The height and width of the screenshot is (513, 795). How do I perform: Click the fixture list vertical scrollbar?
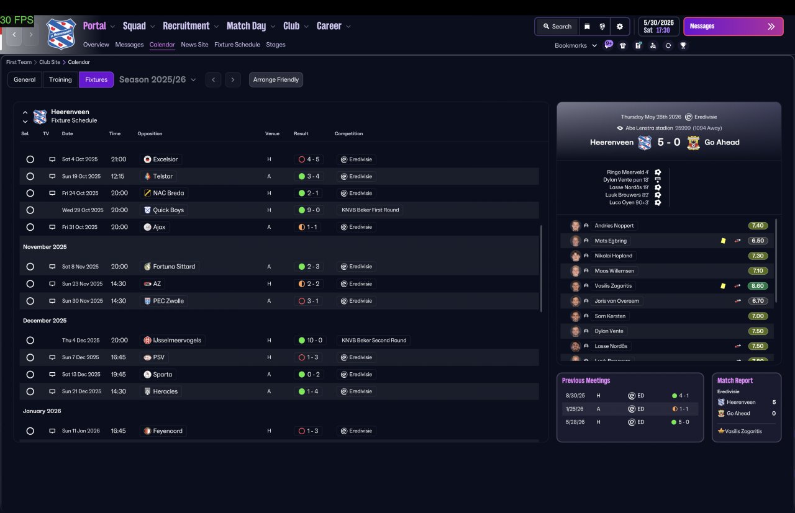(542, 268)
